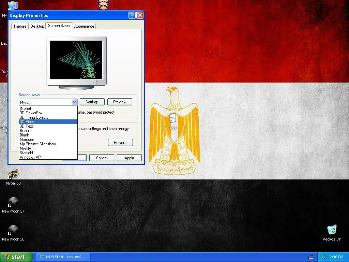Select the highlighted 3D Pipes option
349x262 pixels.
[x=48, y=122]
